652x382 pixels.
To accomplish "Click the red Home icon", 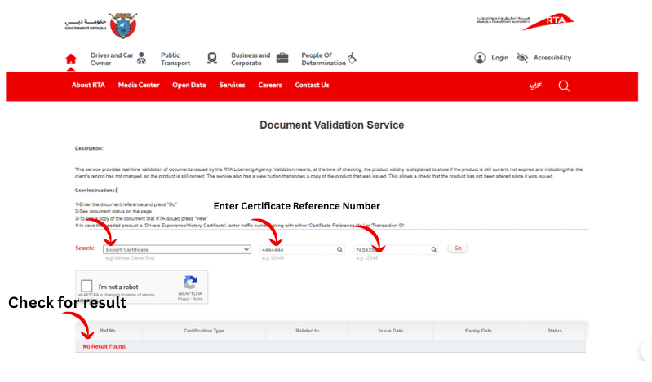I will point(71,59).
